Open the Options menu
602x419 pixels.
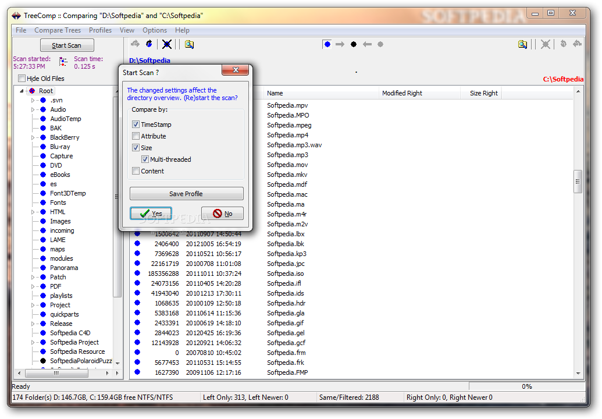click(155, 30)
